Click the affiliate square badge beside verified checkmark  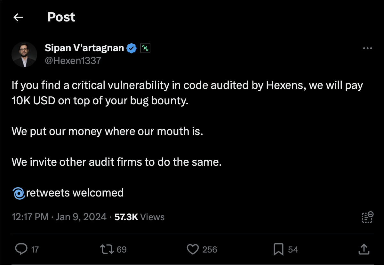(x=145, y=48)
